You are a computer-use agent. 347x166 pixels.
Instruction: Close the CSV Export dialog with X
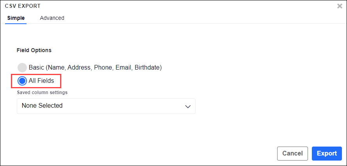340,6
